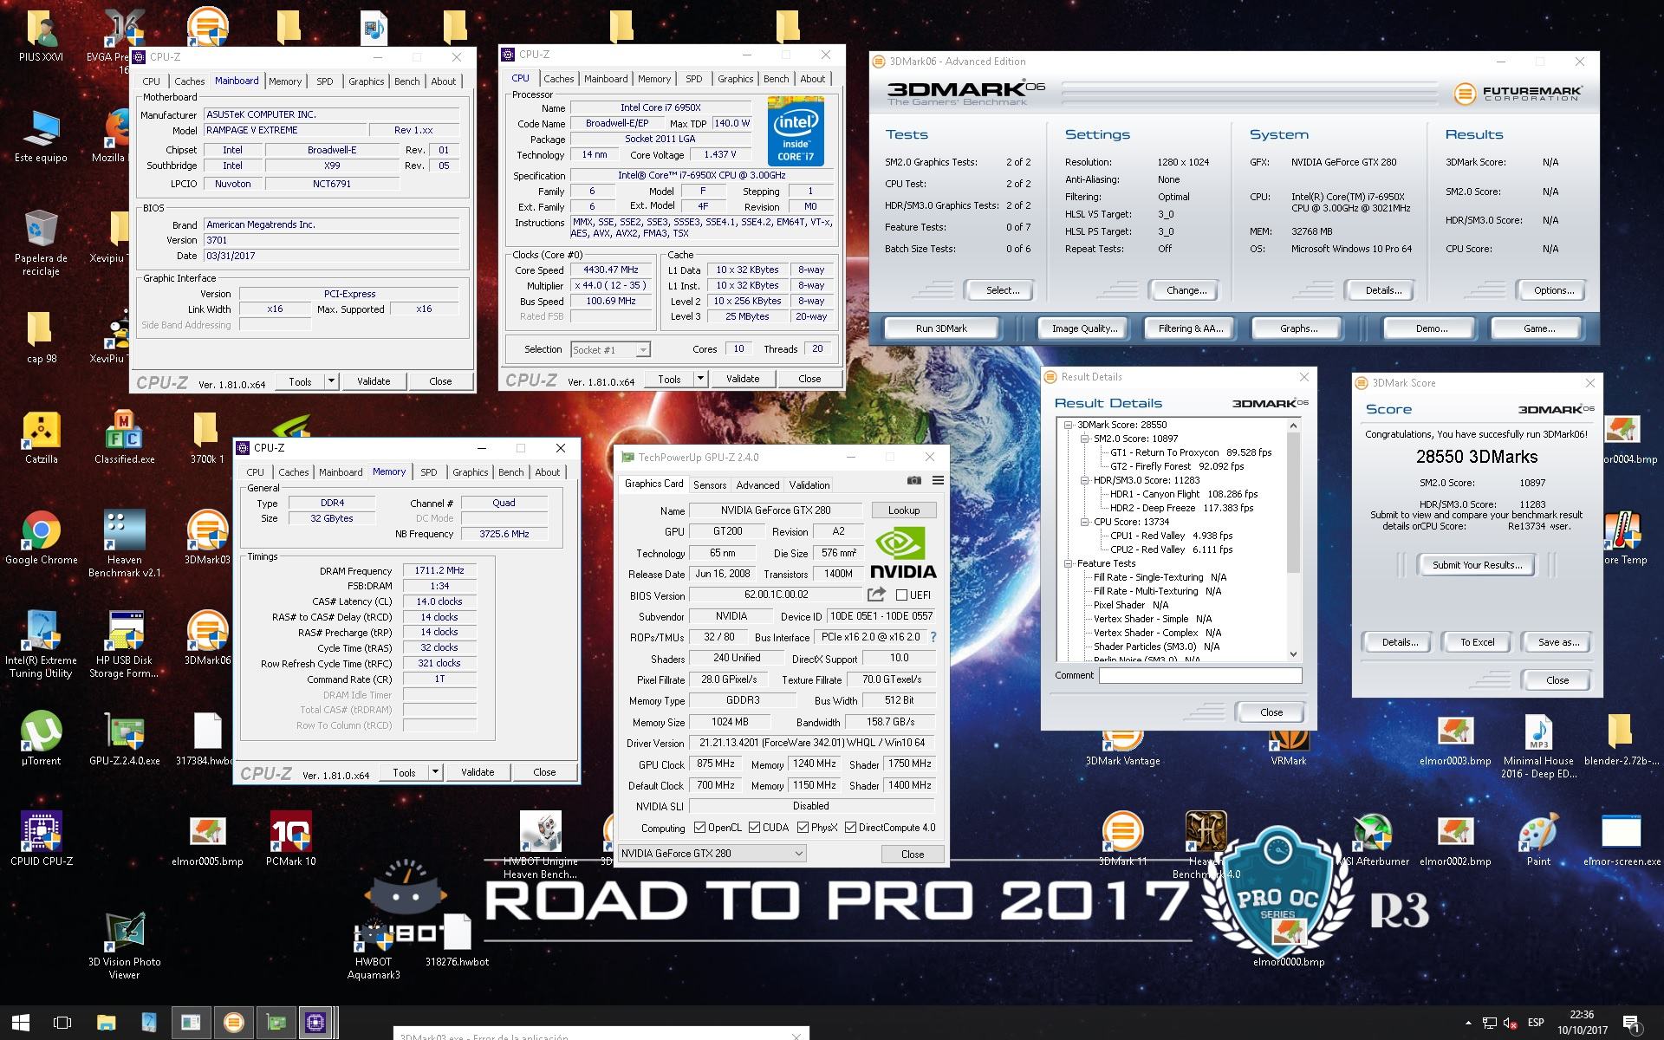The width and height of the screenshot is (1664, 1040).
Task: Open Bench tab in CPU-Z Mainboard window
Action: pos(406,81)
